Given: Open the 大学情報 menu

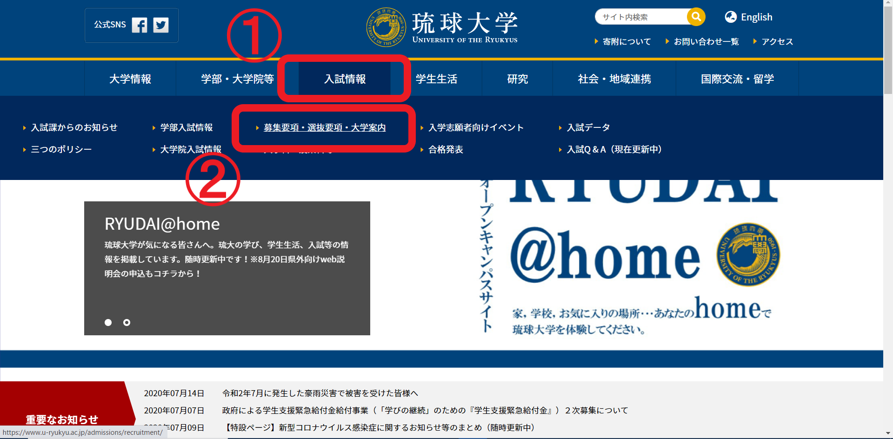Looking at the screenshot, I should click(x=130, y=79).
